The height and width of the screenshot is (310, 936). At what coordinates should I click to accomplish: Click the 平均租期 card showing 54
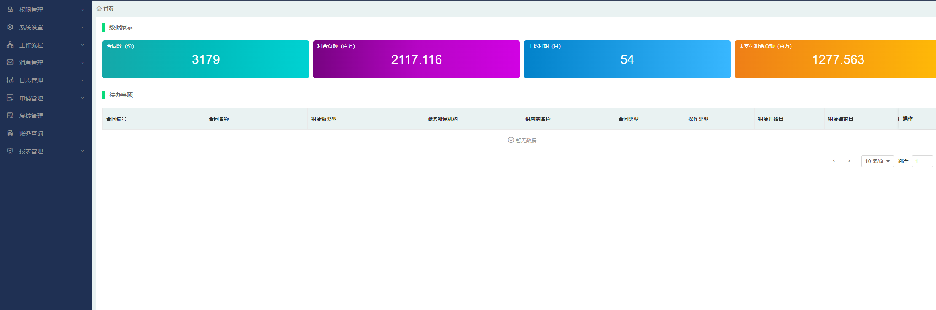[627, 59]
